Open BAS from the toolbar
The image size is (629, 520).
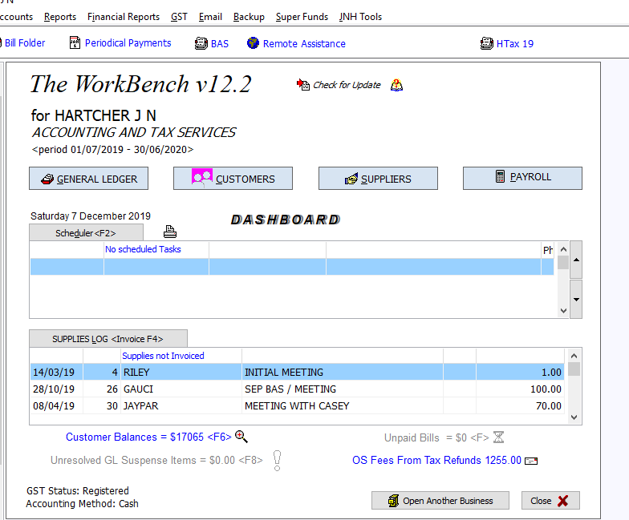coord(212,43)
